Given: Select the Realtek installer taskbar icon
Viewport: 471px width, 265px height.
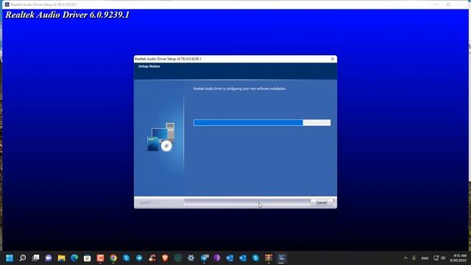Looking at the screenshot, I should coord(281,258).
